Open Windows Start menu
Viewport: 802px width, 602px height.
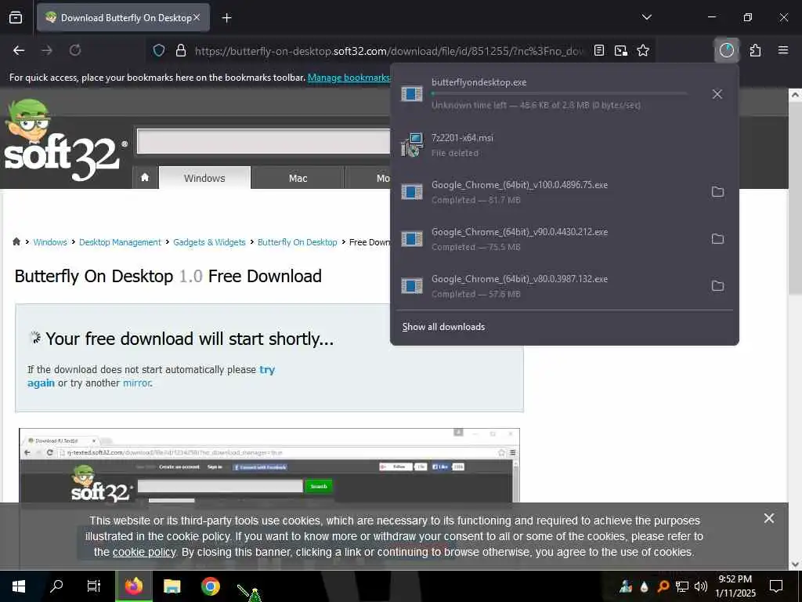tap(19, 586)
